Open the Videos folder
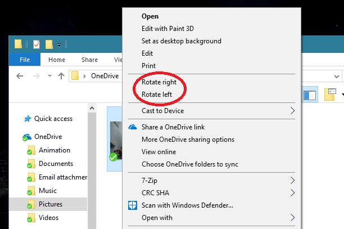344x229 pixels. (x=48, y=218)
